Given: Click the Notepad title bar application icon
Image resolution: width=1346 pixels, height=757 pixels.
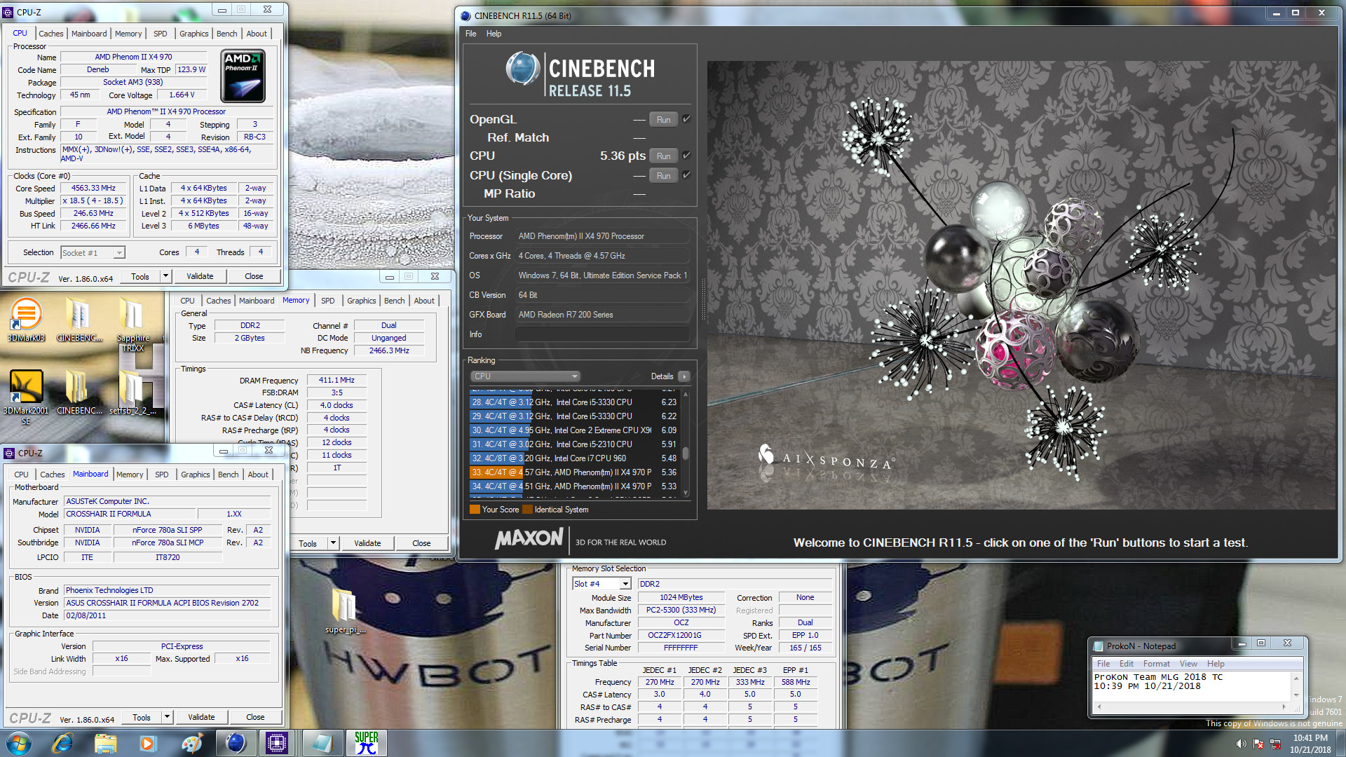Looking at the screenshot, I should [x=1098, y=646].
